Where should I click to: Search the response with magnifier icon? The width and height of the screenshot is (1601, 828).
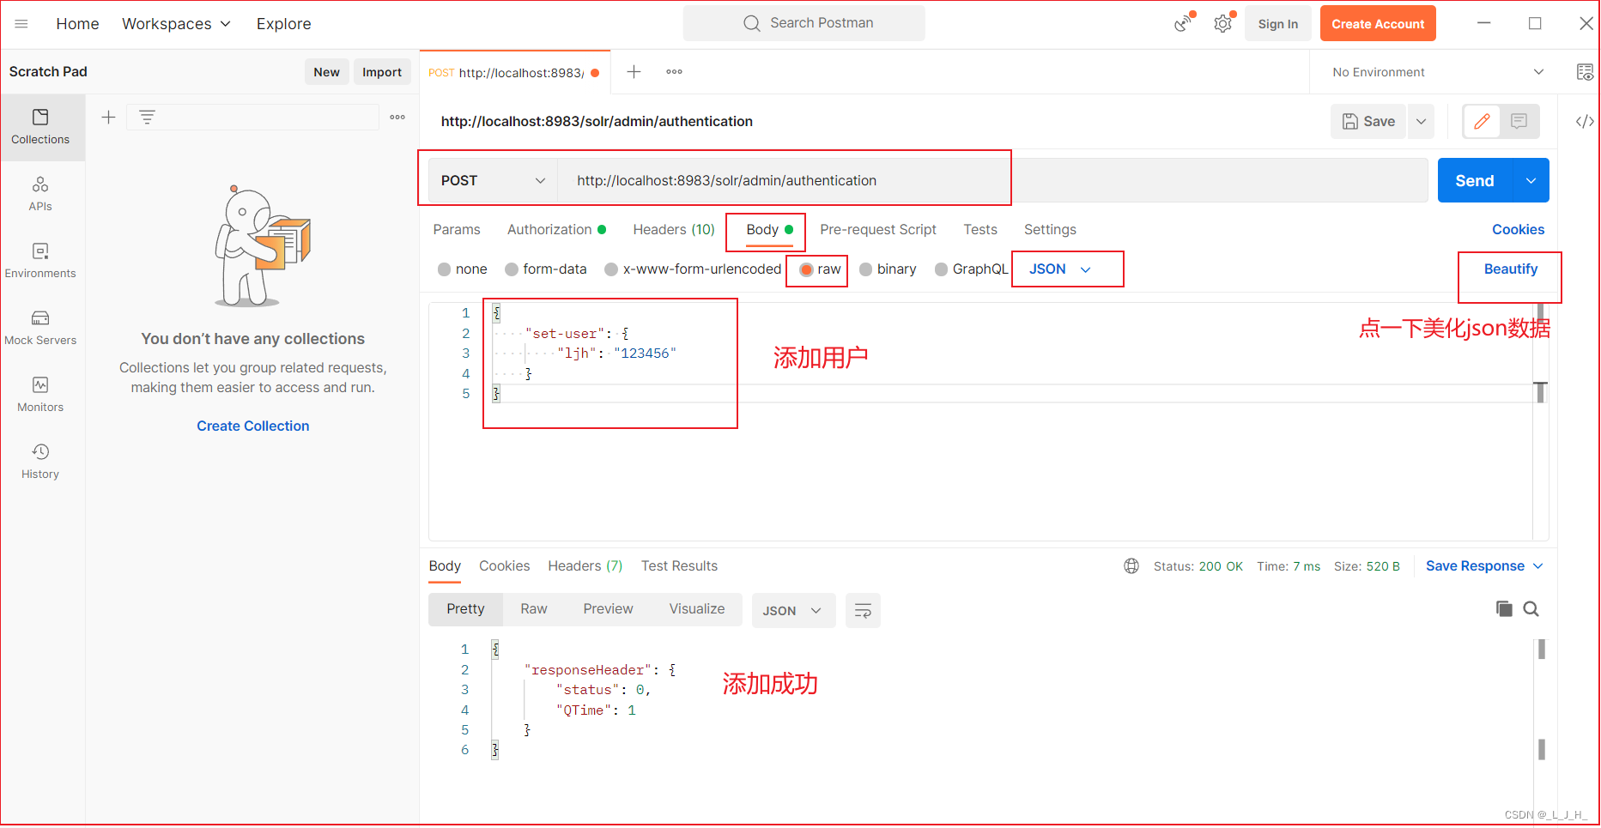1531,609
